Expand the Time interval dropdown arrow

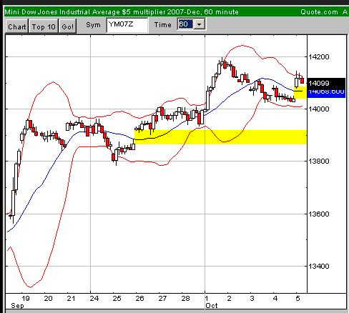point(200,24)
